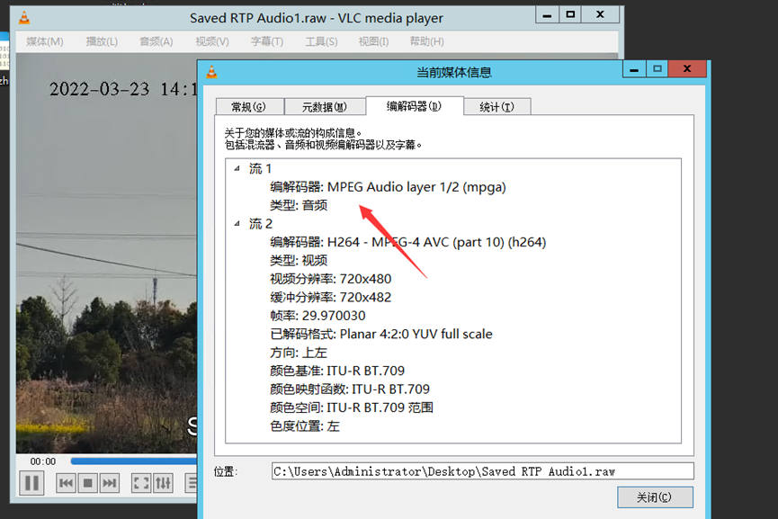The width and height of the screenshot is (778, 519).
Task: Select the MPEG Audio layer 1/2 codec row
Action: click(388, 187)
